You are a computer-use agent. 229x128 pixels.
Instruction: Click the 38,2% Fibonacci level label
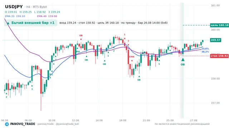205,52
